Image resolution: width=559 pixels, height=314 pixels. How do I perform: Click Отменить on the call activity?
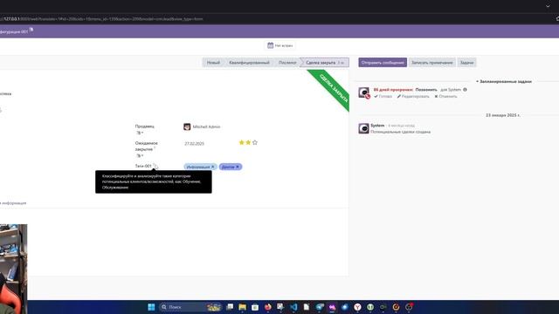[x=445, y=97]
